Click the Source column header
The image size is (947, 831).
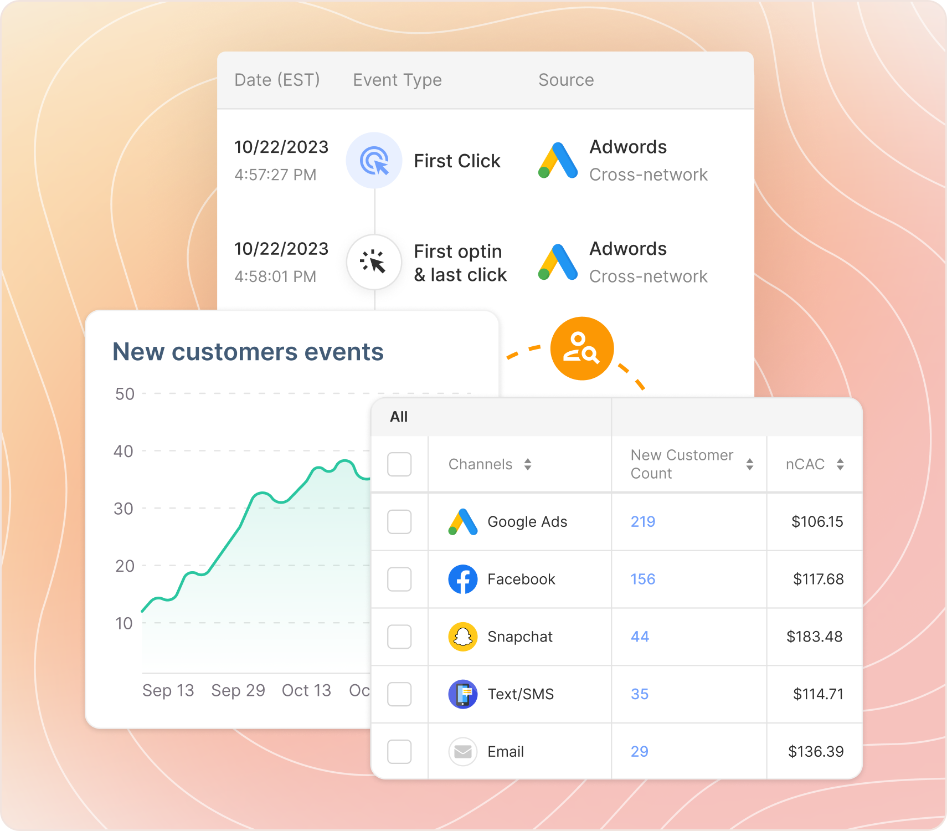tap(565, 80)
